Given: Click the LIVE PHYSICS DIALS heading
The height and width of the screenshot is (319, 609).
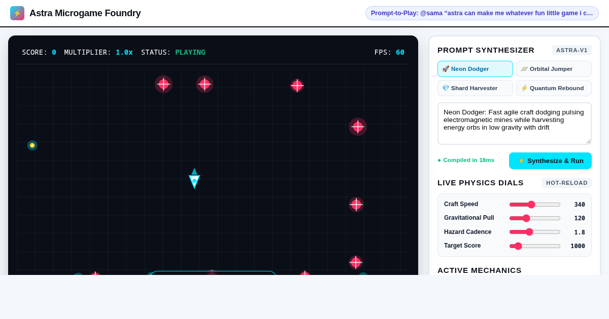Looking at the screenshot, I should pos(481,183).
